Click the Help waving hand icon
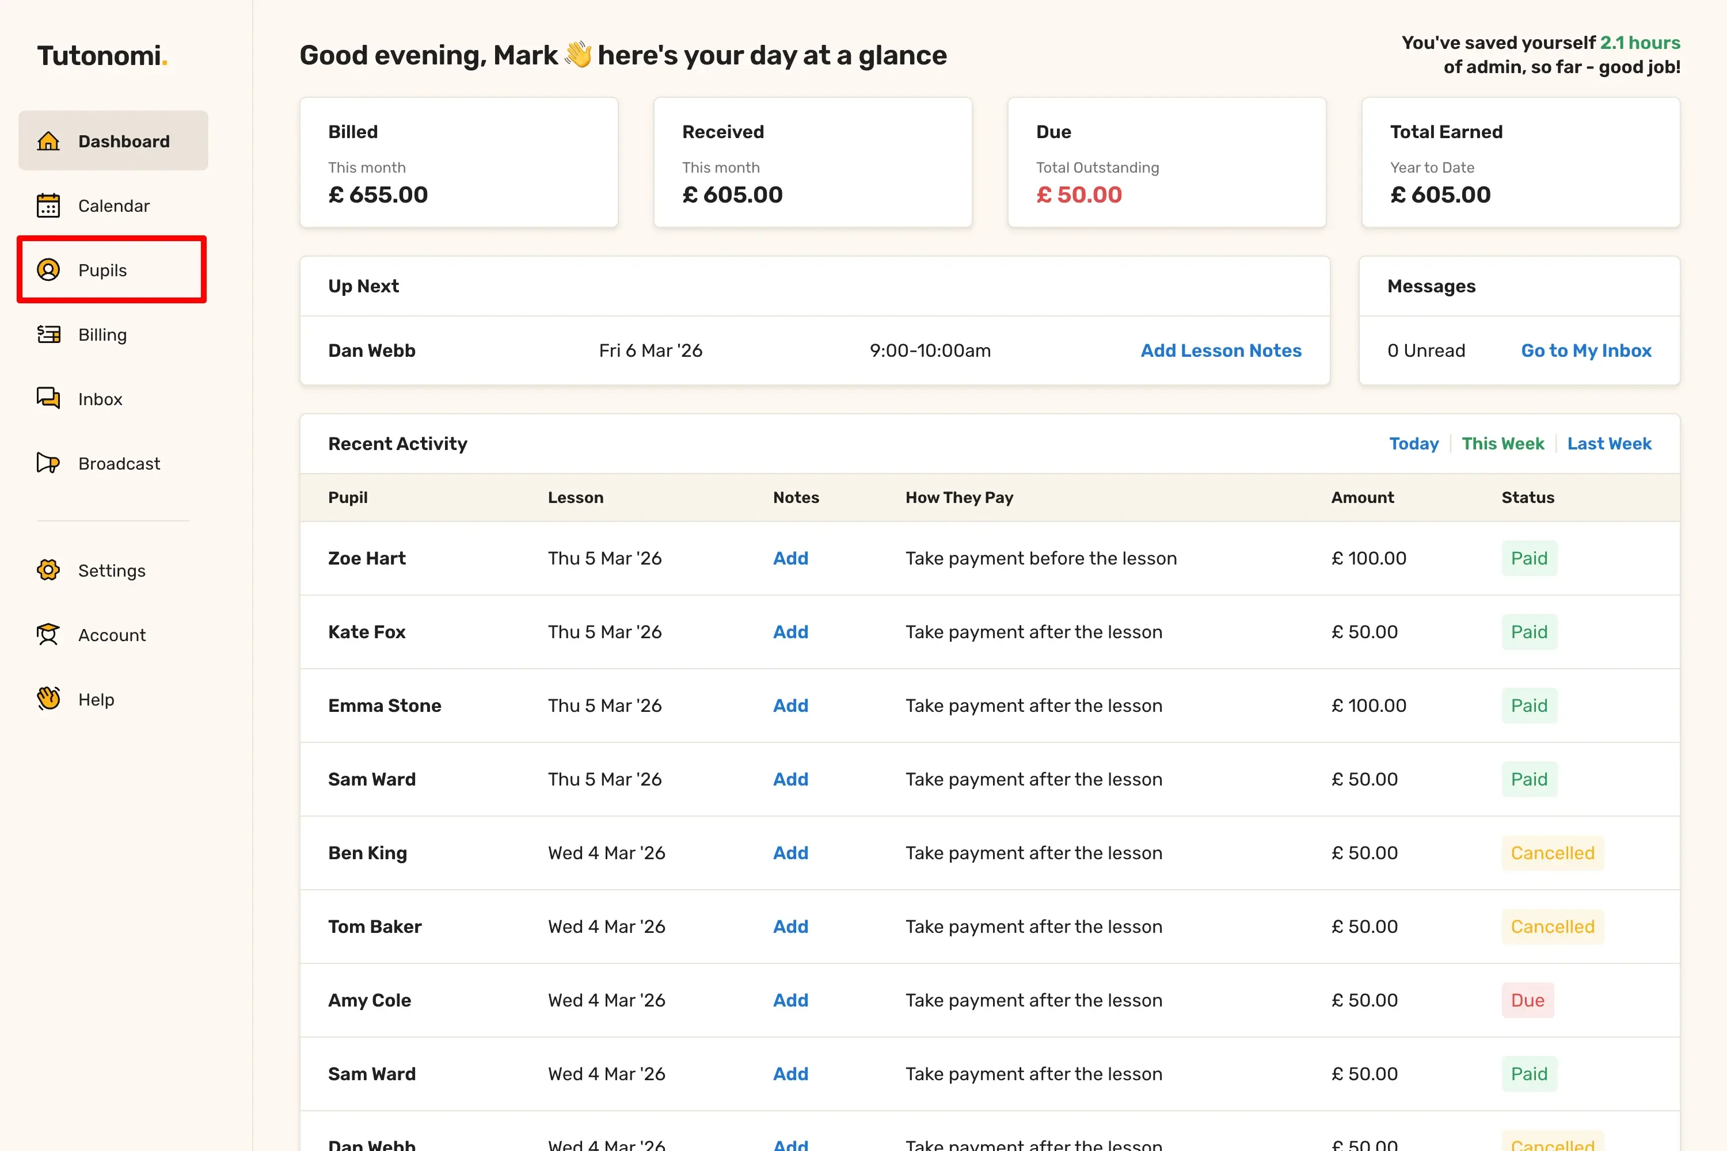The width and height of the screenshot is (1727, 1151). point(48,699)
